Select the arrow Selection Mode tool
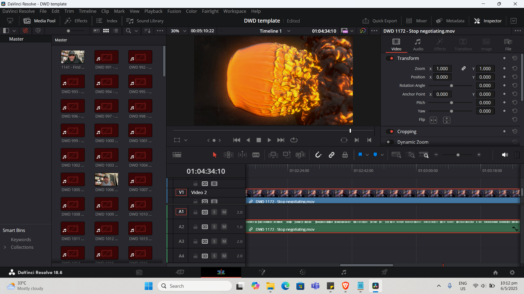524x294 pixels. 215,155
